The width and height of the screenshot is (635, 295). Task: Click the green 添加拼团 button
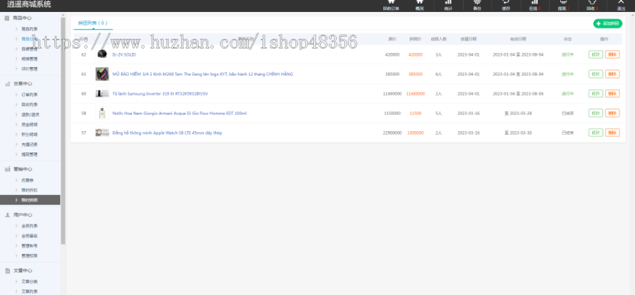click(607, 23)
